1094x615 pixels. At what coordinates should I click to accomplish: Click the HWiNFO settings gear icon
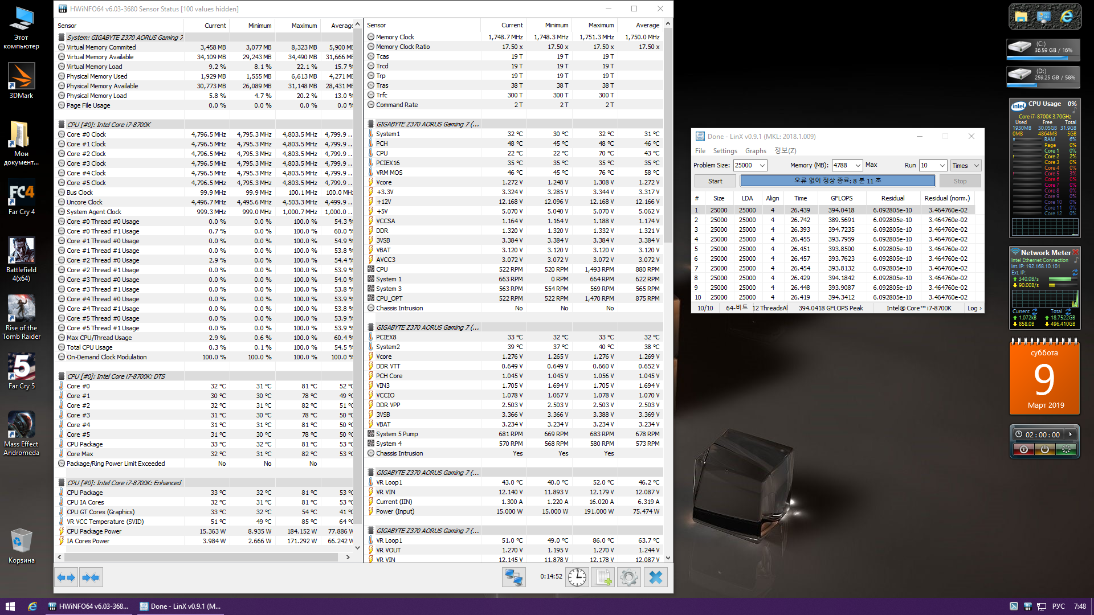coord(629,577)
